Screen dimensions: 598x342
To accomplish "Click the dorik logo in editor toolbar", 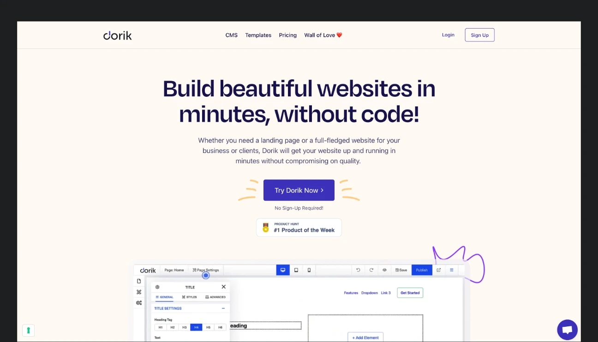I will 148,270.
